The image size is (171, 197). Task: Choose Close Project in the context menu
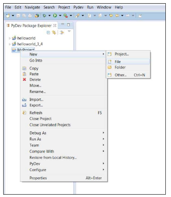pyautogui.click(x=64, y=119)
